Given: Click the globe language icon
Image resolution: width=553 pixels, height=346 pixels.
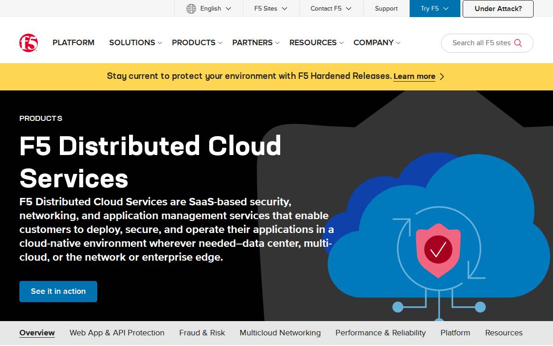Looking at the screenshot, I should pyautogui.click(x=191, y=8).
